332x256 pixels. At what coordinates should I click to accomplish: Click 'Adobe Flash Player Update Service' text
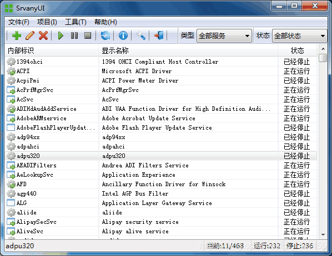coord(157,127)
